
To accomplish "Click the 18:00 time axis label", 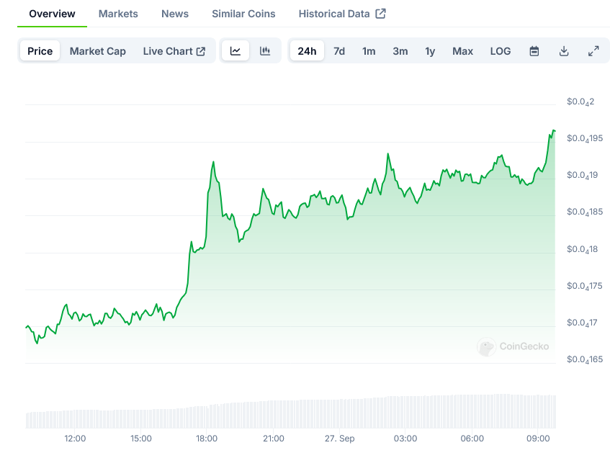I will click(x=207, y=439).
